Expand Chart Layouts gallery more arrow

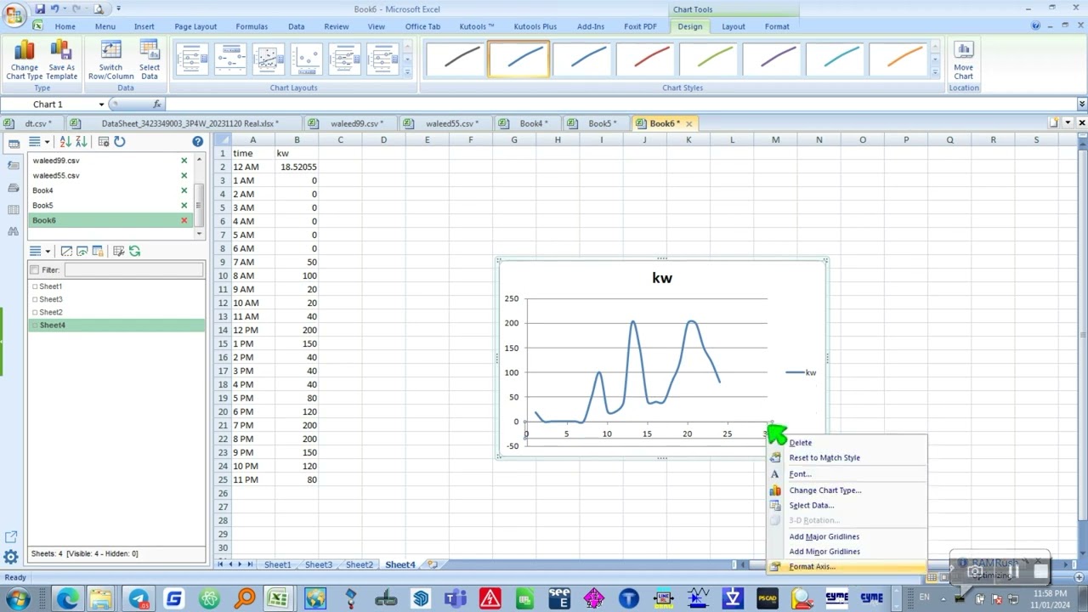(407, 72)
